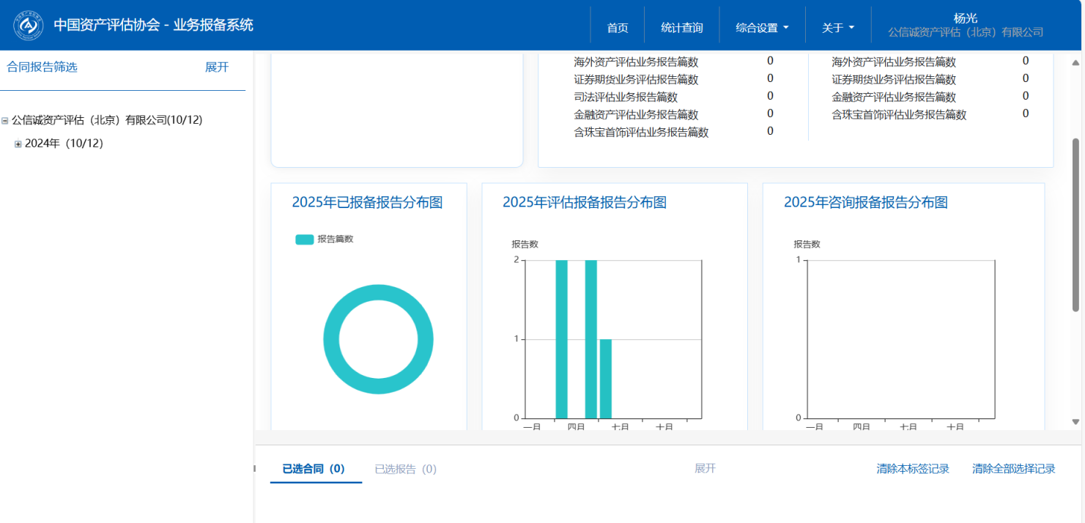Go to 首页 in the top navigation
Viewport: 1085px width, 523px height.
point(617,28)
